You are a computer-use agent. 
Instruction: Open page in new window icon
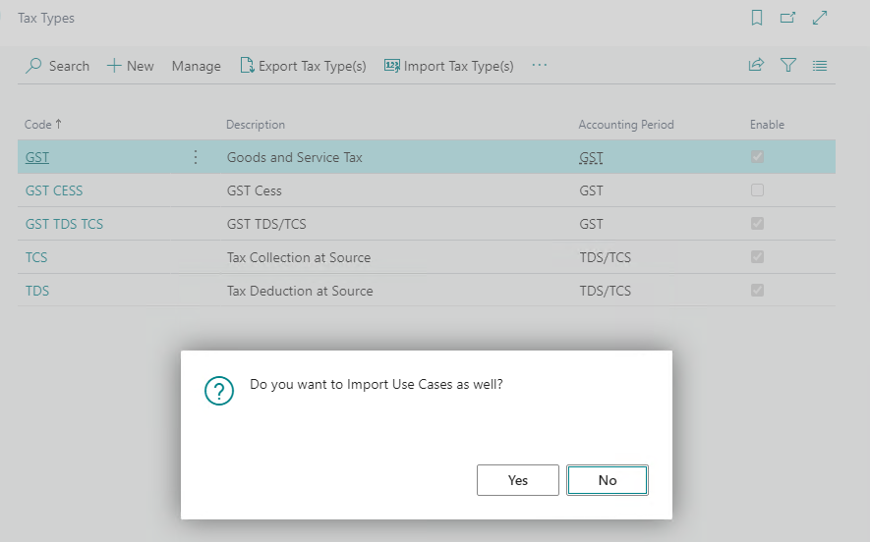pos(787,18)
